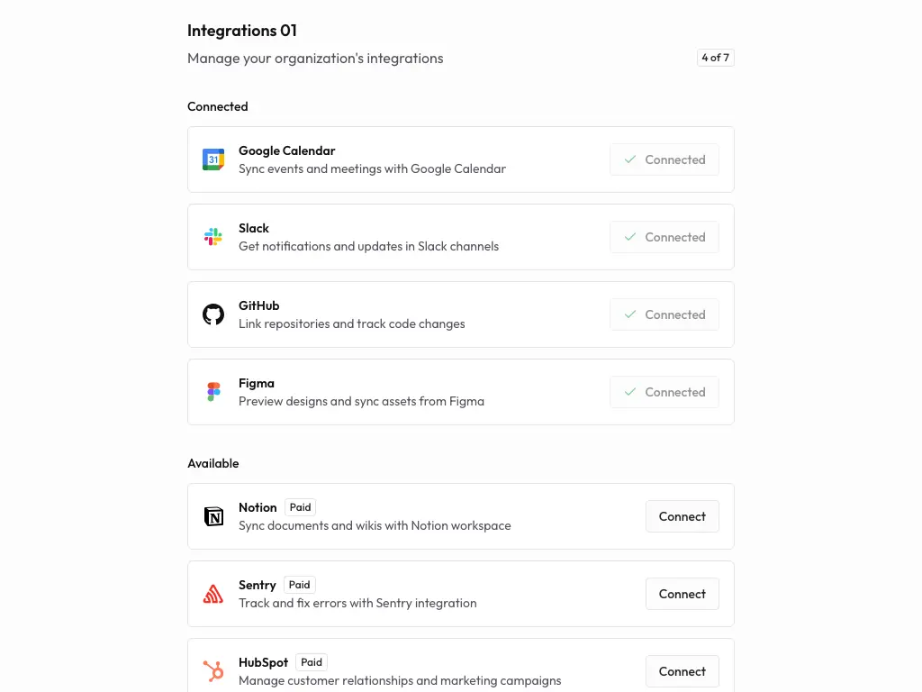The width and height of the screenshot is (922, 692).
Task: Click the Slack logo icon
Action: coord(212,236)
